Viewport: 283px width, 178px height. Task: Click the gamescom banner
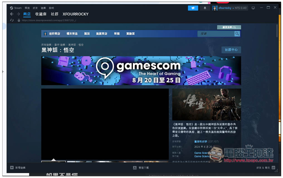(141, 70)
